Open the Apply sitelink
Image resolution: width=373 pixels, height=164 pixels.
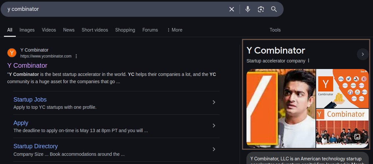tap(21, 123)
